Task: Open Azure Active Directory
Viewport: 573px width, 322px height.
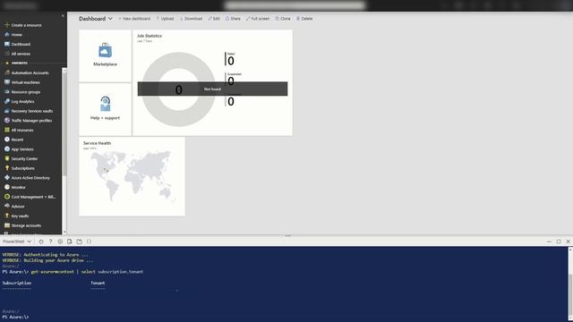Action: click(28, 178)
